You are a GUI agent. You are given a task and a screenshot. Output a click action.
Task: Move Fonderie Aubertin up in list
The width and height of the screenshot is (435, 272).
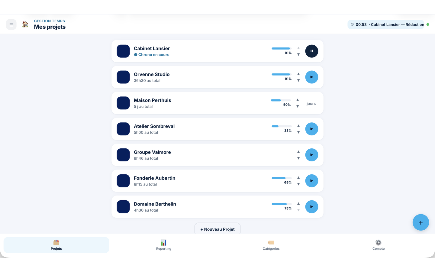tap(298, 178)
